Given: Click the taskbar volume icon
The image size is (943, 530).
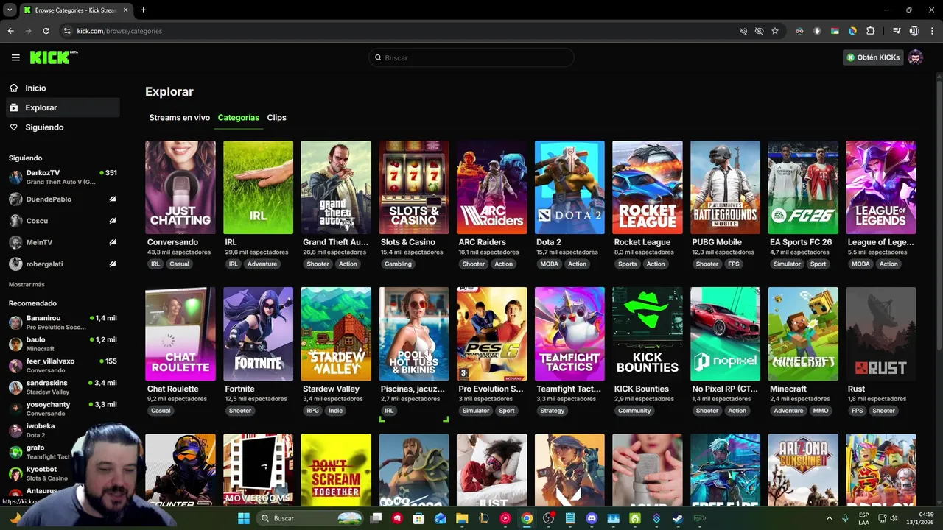Looking at the screenshot, I should click(x=894, y=518).
